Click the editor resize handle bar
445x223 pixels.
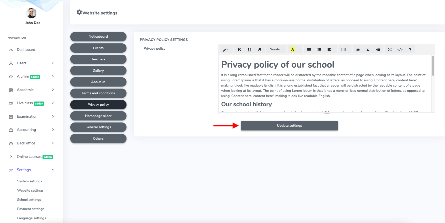(x=327, y=113)
